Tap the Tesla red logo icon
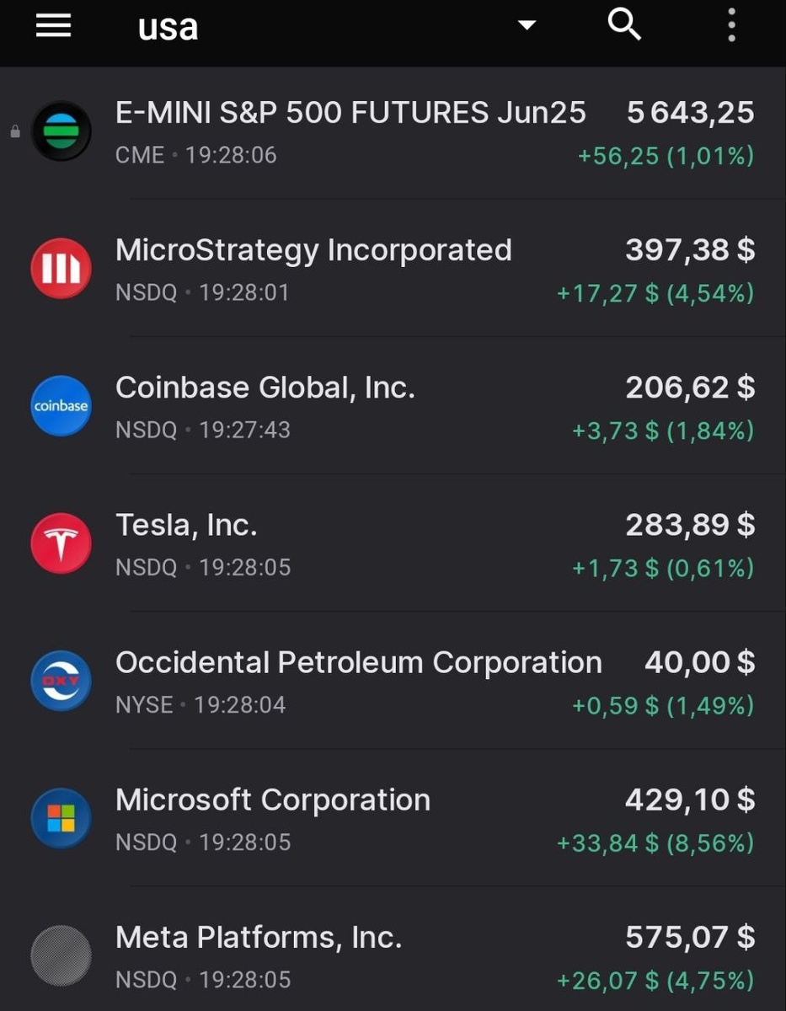This screenshot has width=786, height=1011. [61, 543]
